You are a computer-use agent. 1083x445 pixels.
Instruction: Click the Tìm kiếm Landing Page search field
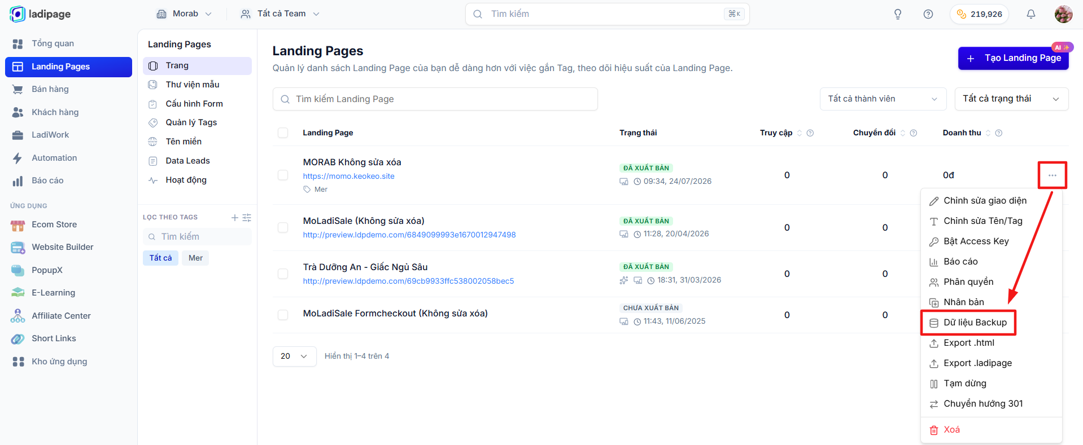point(435,99)
